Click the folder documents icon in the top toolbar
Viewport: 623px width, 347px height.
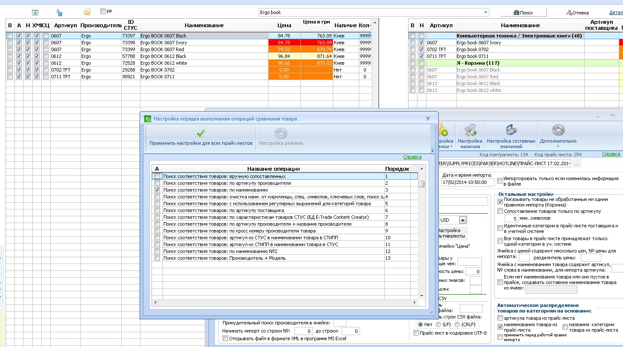click(x=87, y=12)
